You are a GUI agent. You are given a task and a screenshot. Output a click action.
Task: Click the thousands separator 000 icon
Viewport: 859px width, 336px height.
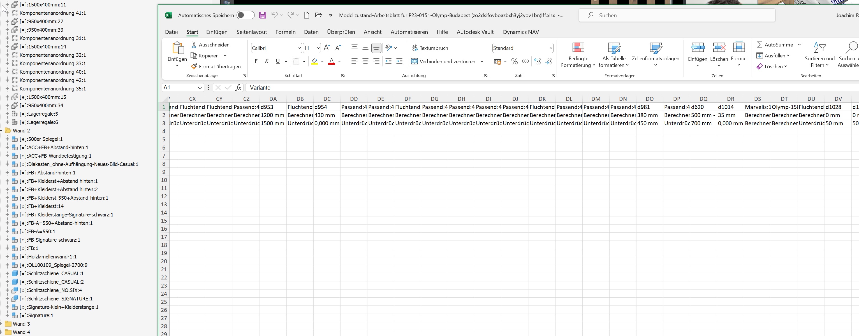525,61
